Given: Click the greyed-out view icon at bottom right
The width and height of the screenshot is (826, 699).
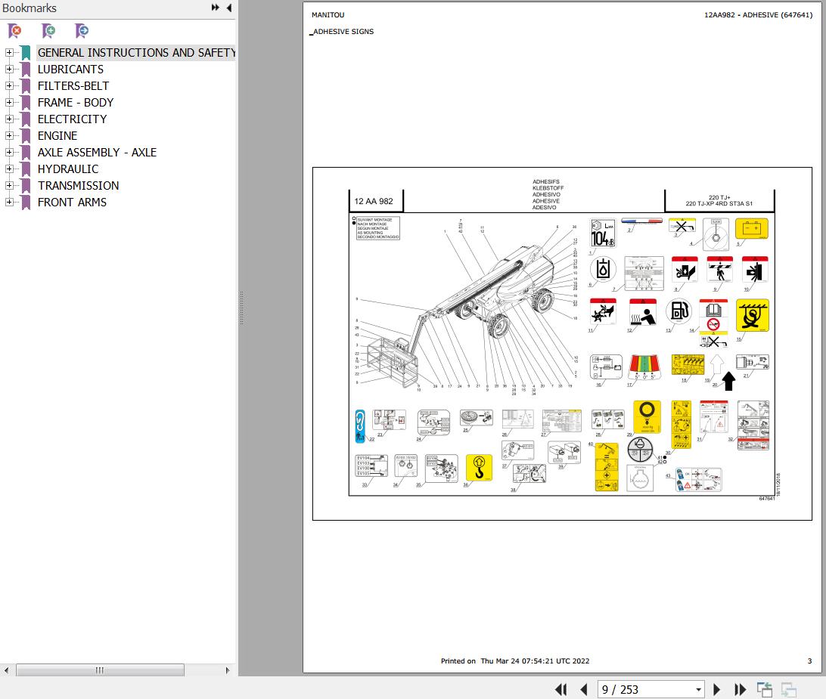Looking at the screenshot, I should [x=789, y=689].
